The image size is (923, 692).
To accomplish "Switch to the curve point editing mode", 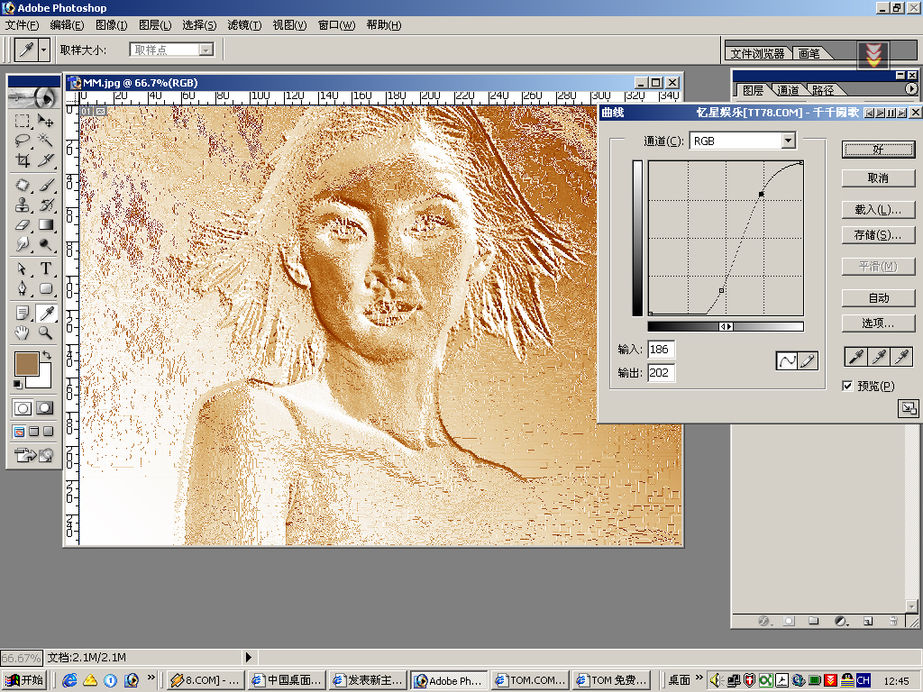I will 787,360.
